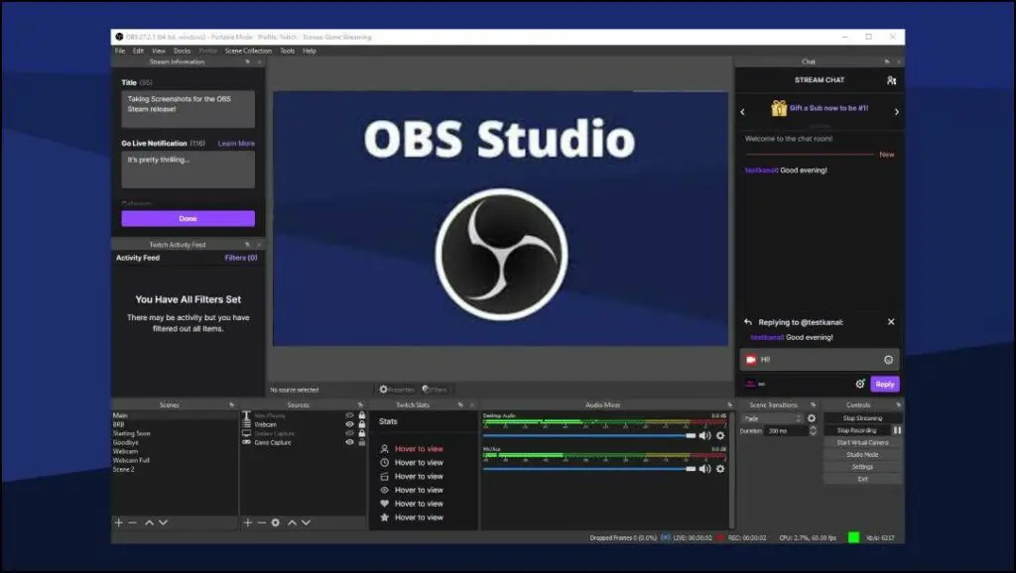The image size is (1016, 573).
Task: Toggle lock on Game Capture source
Action: point(361,443)
